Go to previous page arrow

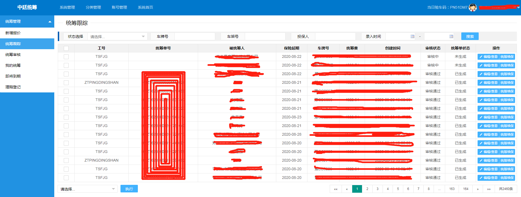(x=347, y=189)
